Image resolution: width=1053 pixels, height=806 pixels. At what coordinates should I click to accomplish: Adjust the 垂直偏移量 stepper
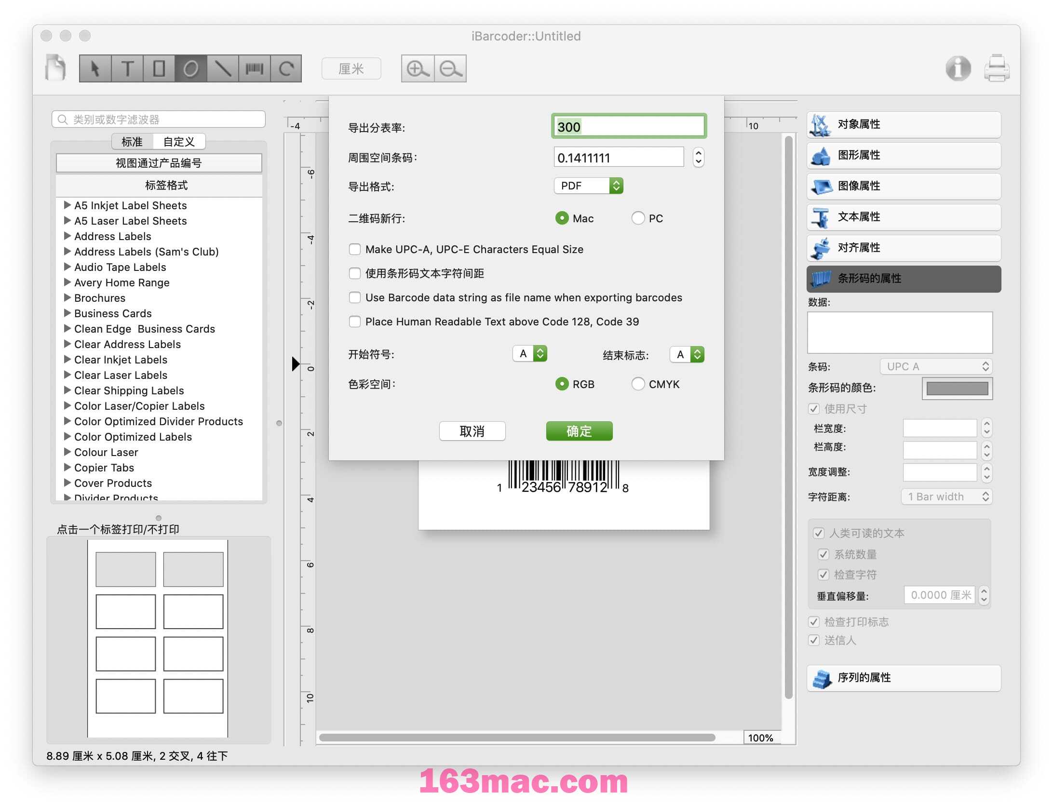coord(984,595)
